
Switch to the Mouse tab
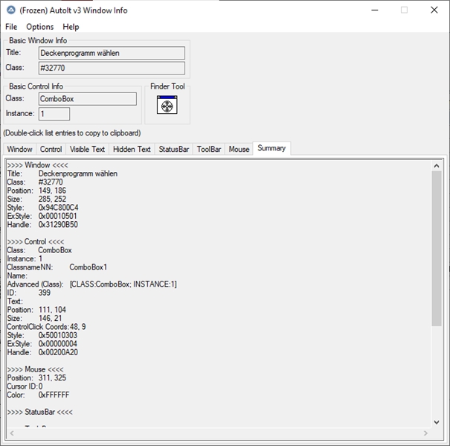coord(239,149)
